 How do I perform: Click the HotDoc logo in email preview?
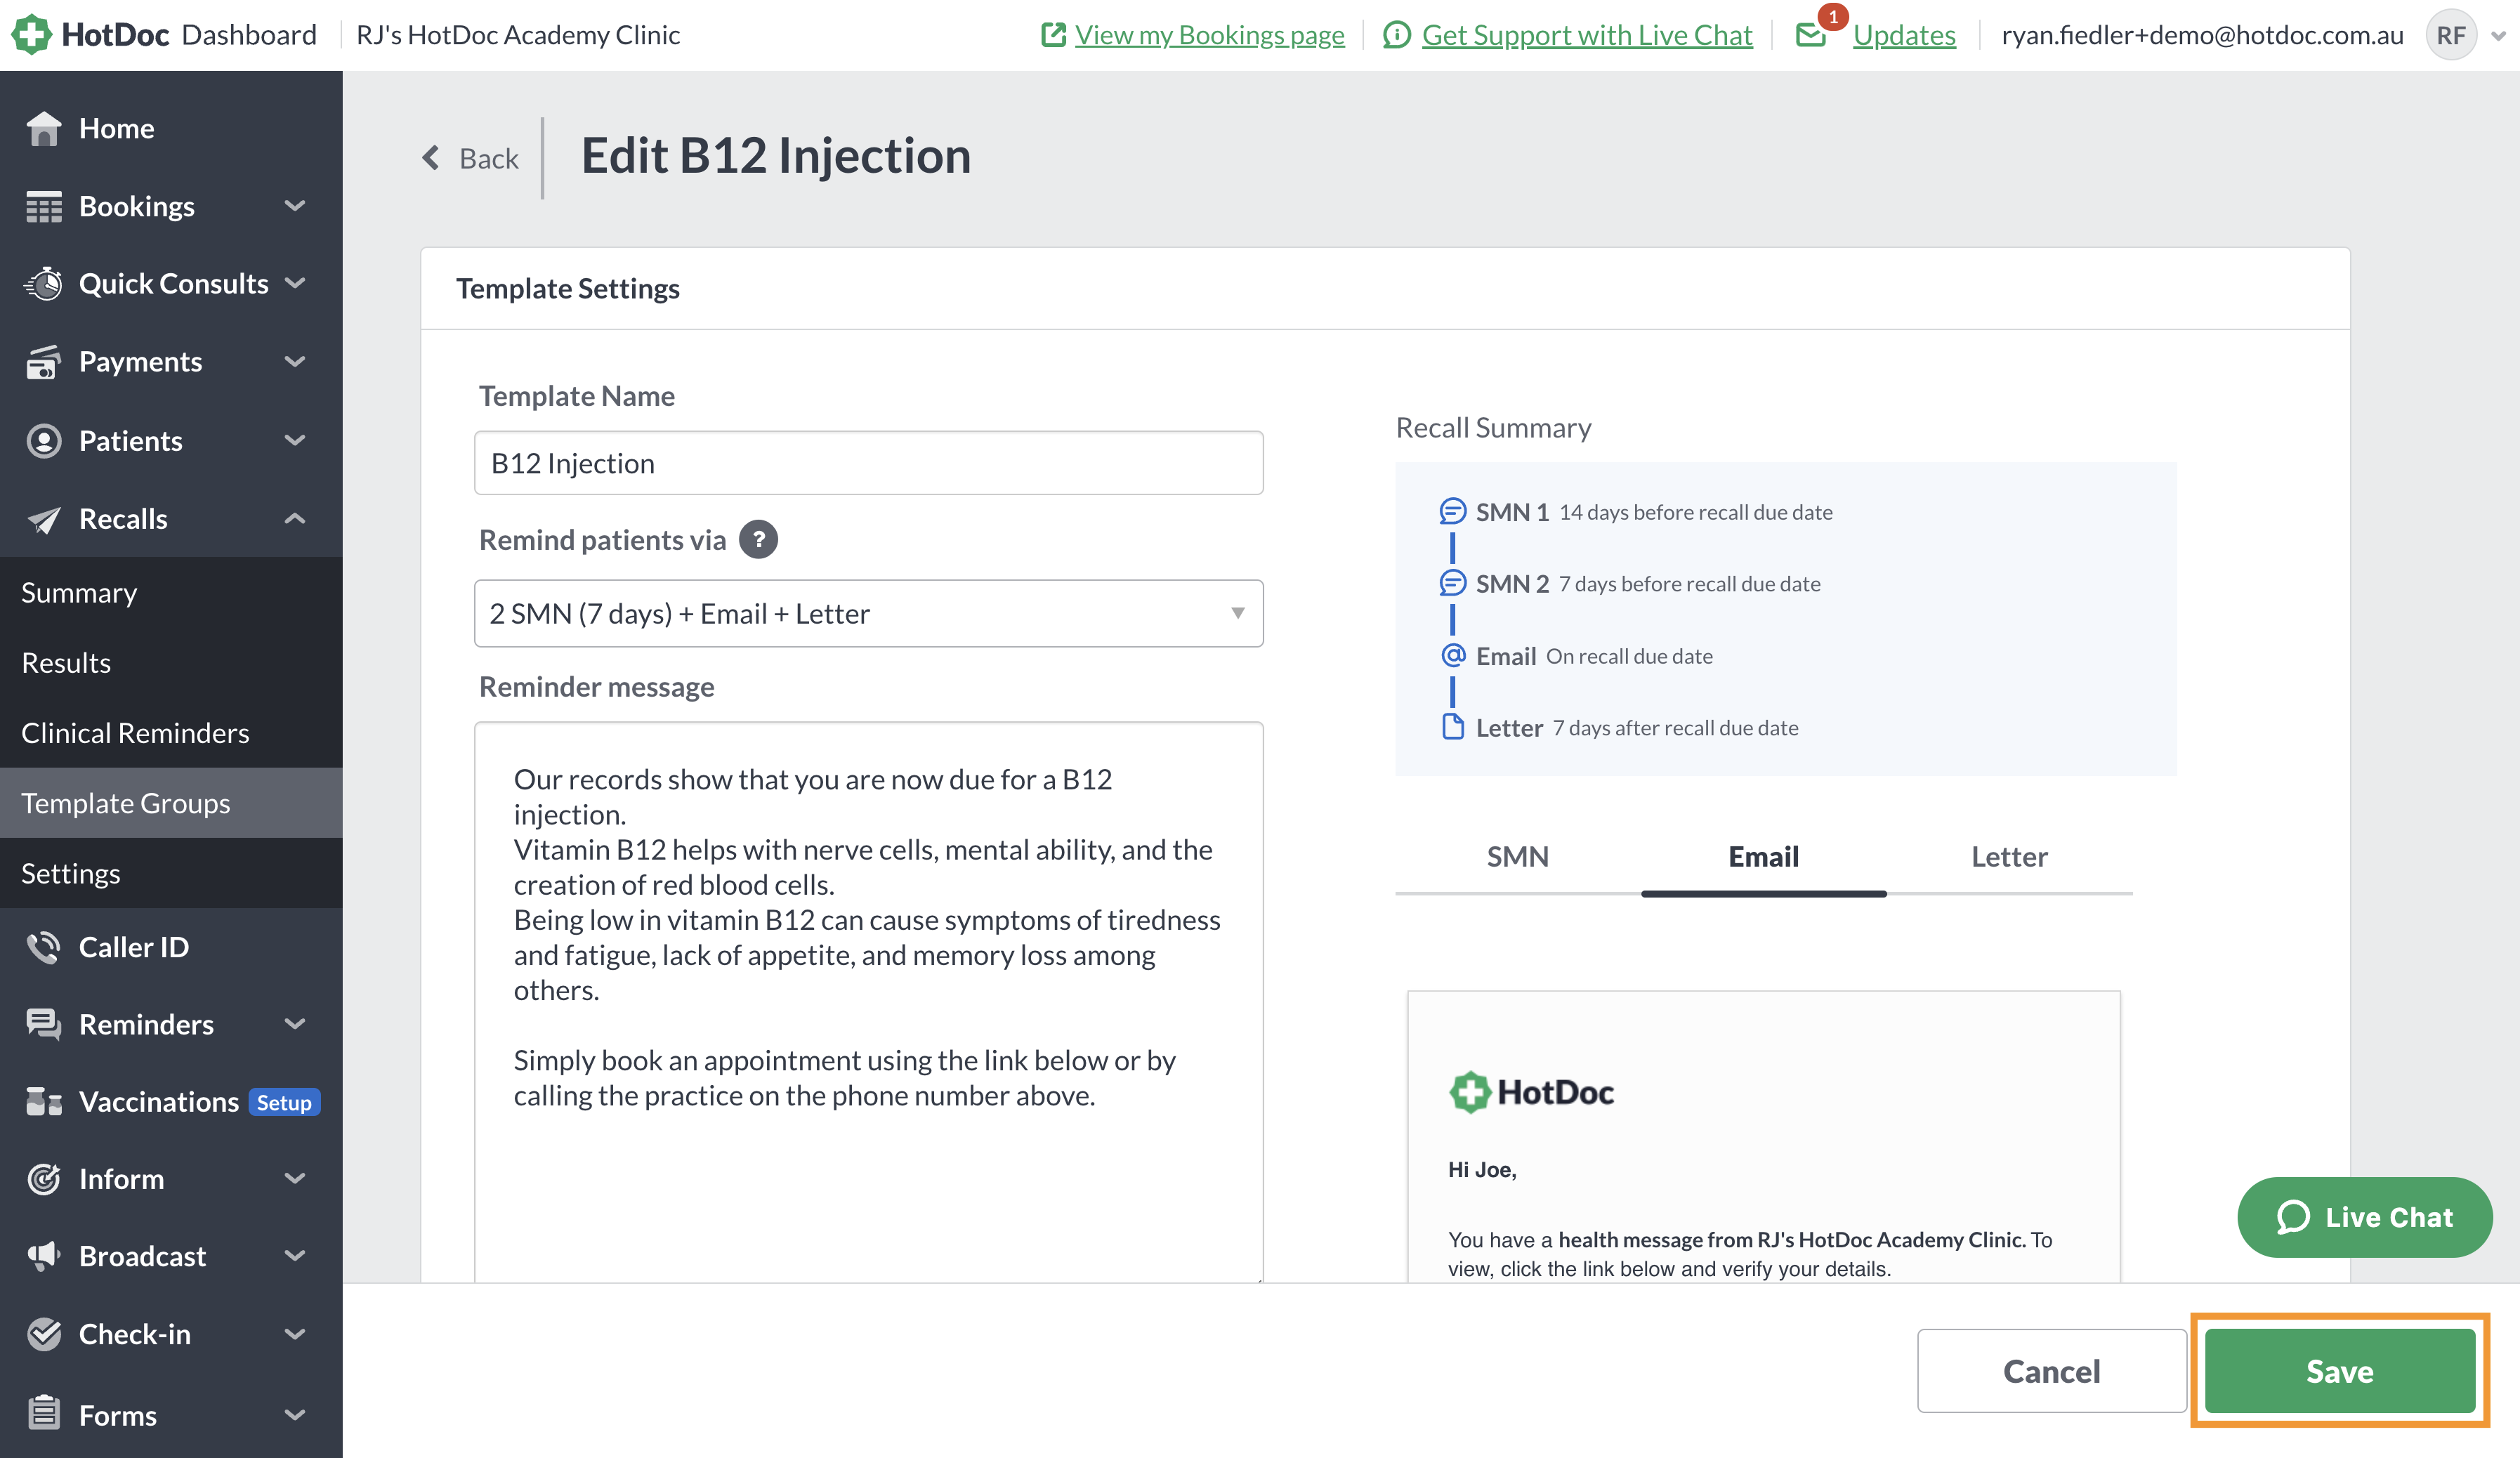tap(1531, 1092)
